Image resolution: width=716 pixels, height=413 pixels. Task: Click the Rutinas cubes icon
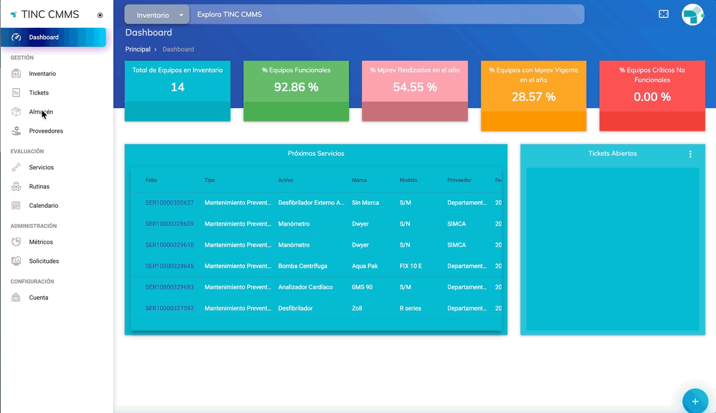[16, 186]
